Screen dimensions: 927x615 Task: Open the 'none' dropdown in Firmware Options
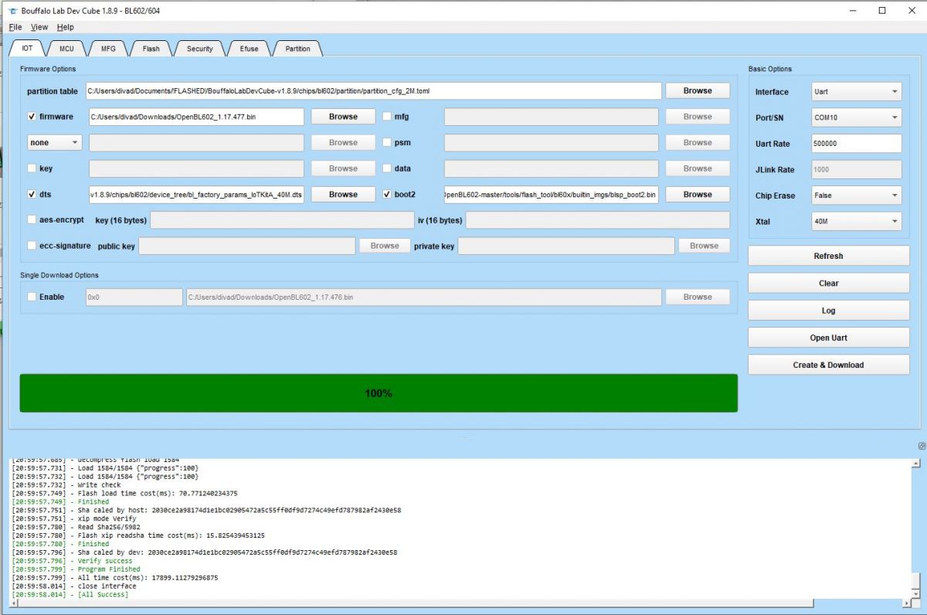pos(54,142)
